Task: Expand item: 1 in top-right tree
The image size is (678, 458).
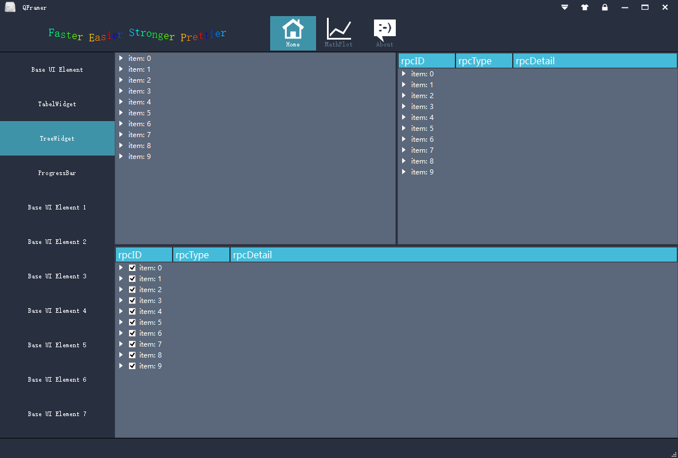Action: [404, 85]
